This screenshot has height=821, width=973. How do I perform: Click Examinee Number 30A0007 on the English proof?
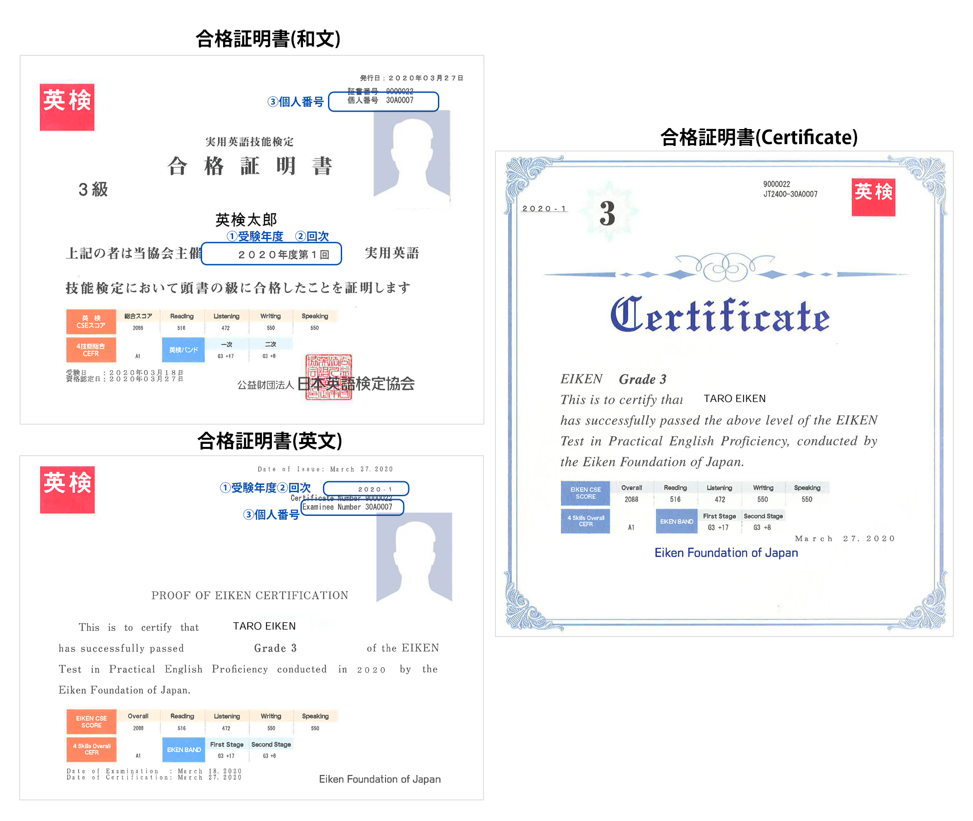347,507
